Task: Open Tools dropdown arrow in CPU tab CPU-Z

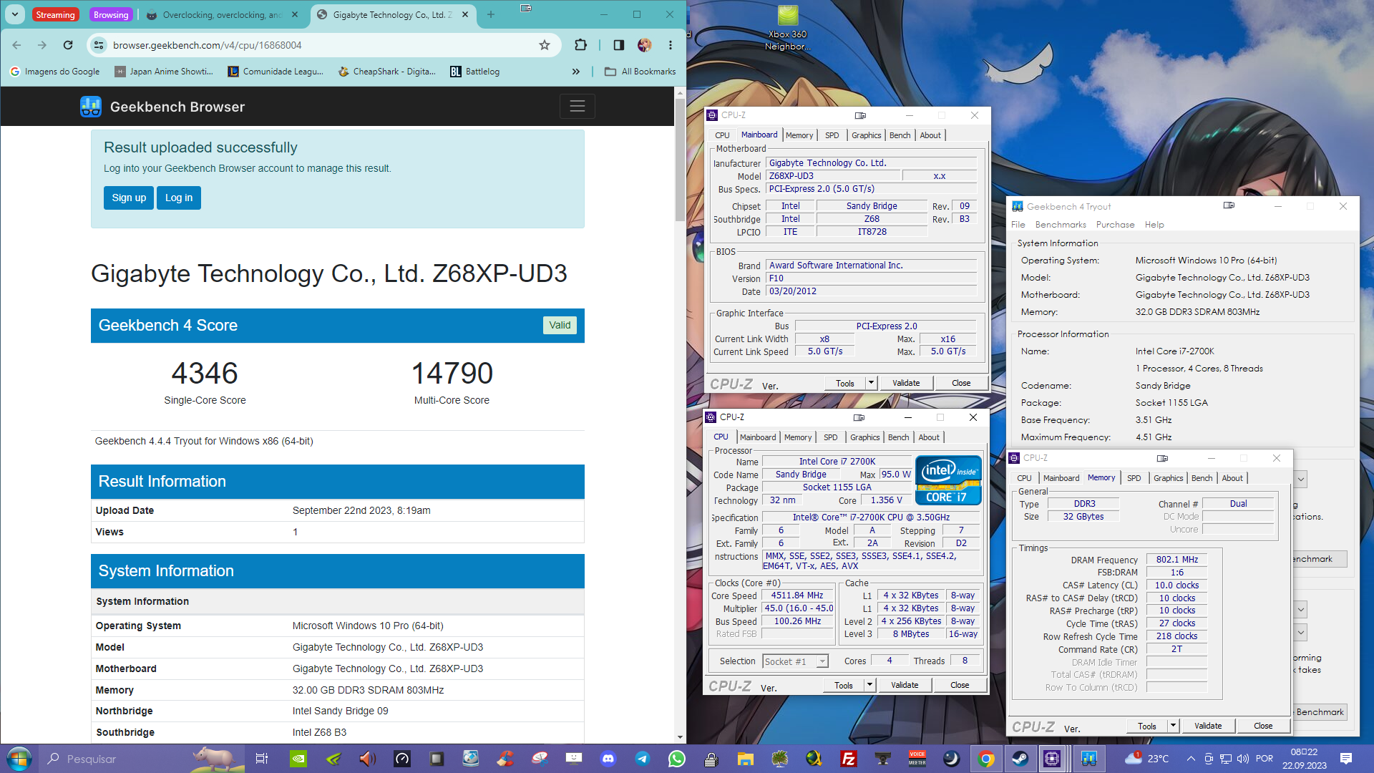Action: (x=869, y=685)
